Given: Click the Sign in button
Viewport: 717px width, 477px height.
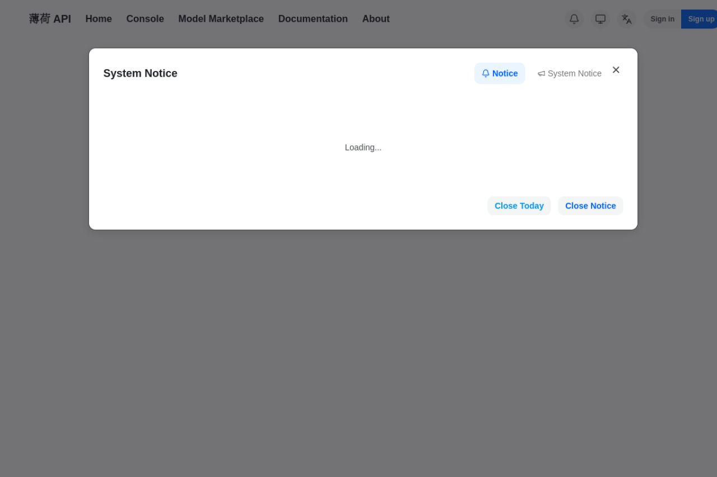Looking at the screenshot, I should [x=662, y=19].
